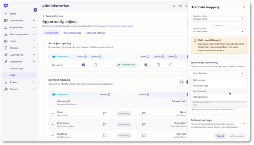Click the phone icon in the header
This screenshot has width=254, height=145.
tap(187, 6)
